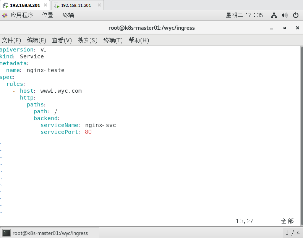This screenshot has height=238, width=303.
Task: Open the 搜索(S) menu
Action: pyautogui.click(x=87, y=40)
